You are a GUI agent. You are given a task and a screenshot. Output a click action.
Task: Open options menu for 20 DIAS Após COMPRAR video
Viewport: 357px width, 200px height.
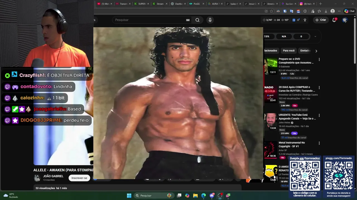coord(319,87)
